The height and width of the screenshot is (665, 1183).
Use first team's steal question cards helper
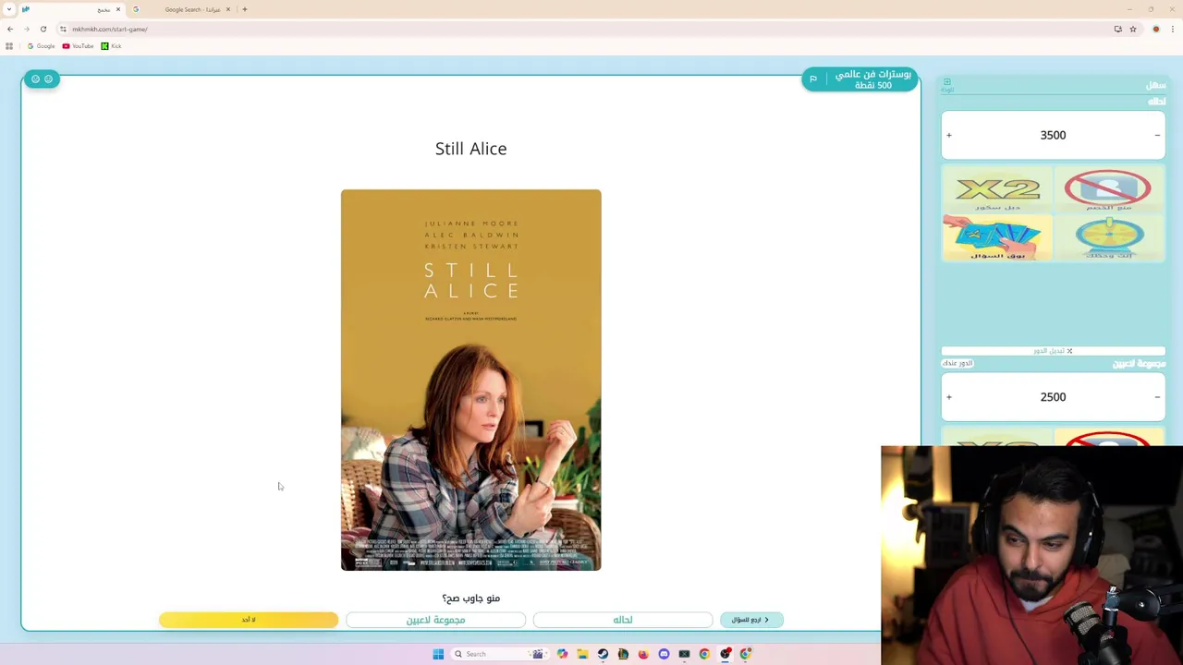[x=998, y=238]
